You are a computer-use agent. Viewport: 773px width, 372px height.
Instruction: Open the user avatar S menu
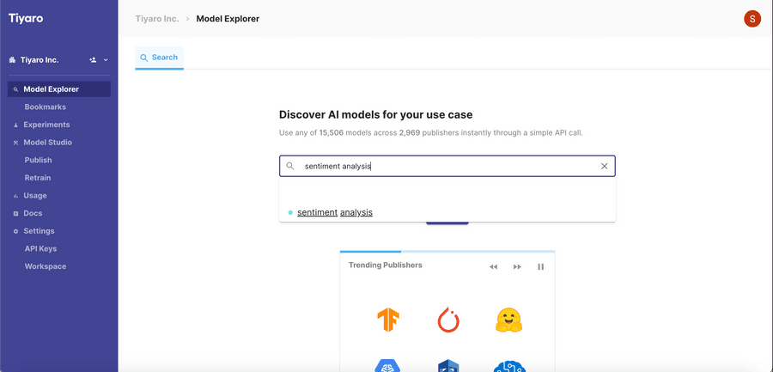[752, 19]
